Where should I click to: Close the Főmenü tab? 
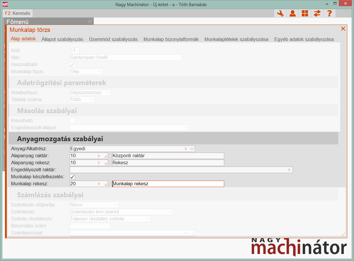click(x=90, y=21)
